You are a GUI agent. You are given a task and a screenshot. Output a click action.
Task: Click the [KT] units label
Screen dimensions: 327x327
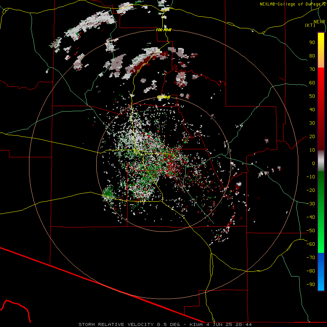click(310, 25)
